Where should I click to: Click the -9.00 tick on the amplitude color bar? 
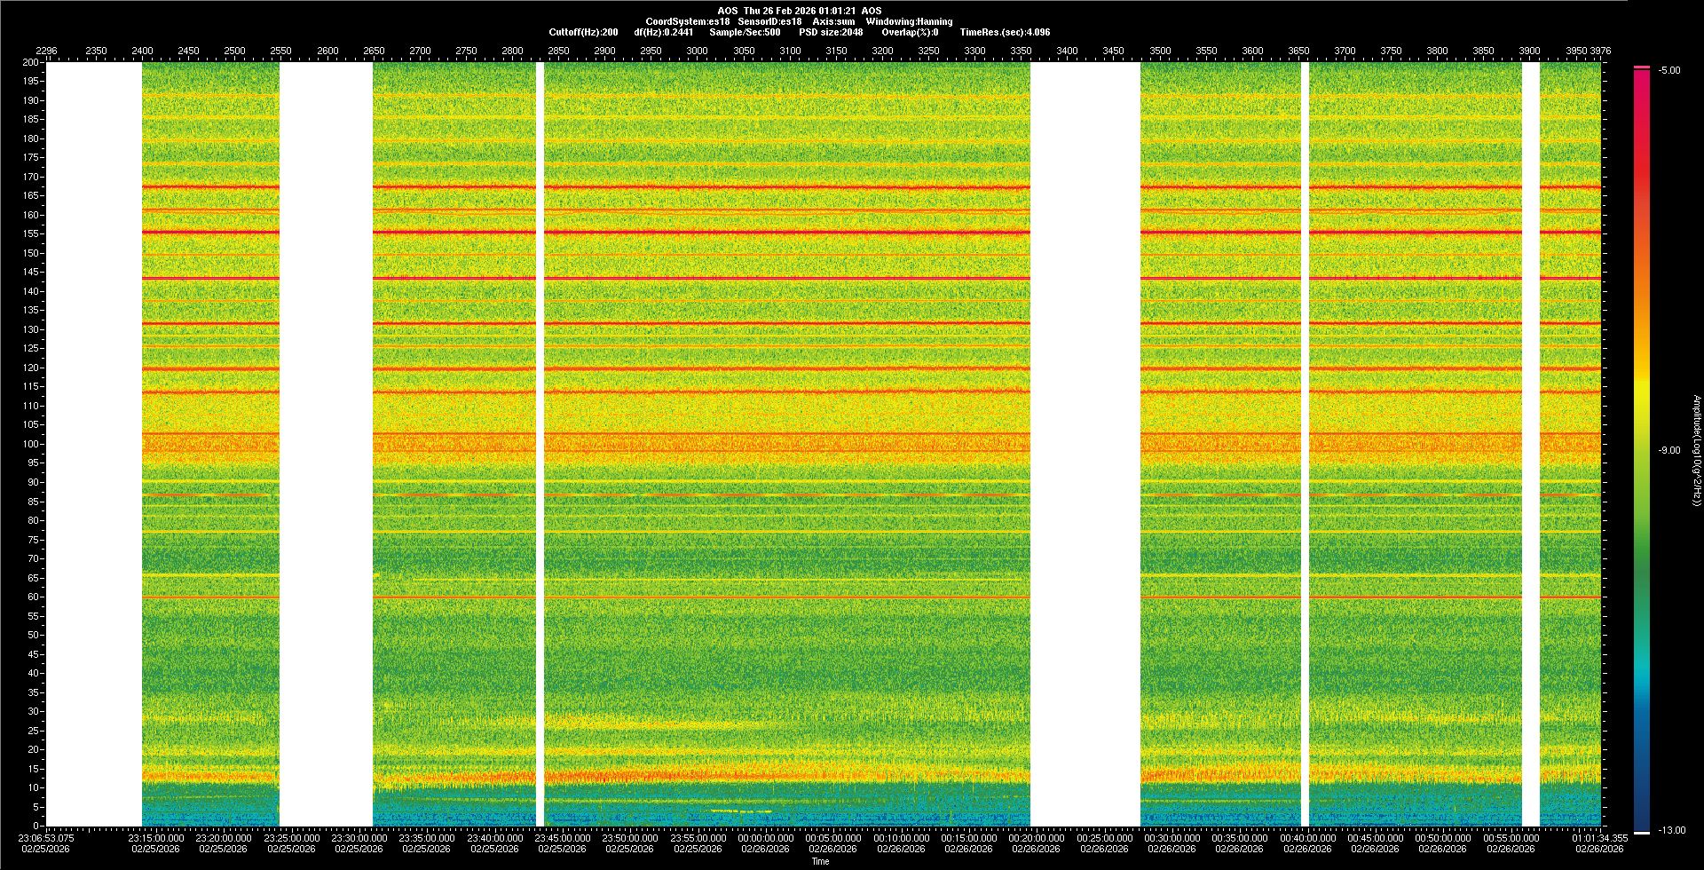[1669, 450]
